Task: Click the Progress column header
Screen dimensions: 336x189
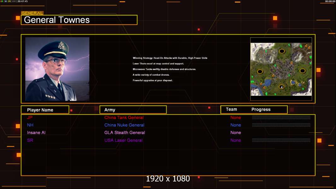Action: coord(261,110)
